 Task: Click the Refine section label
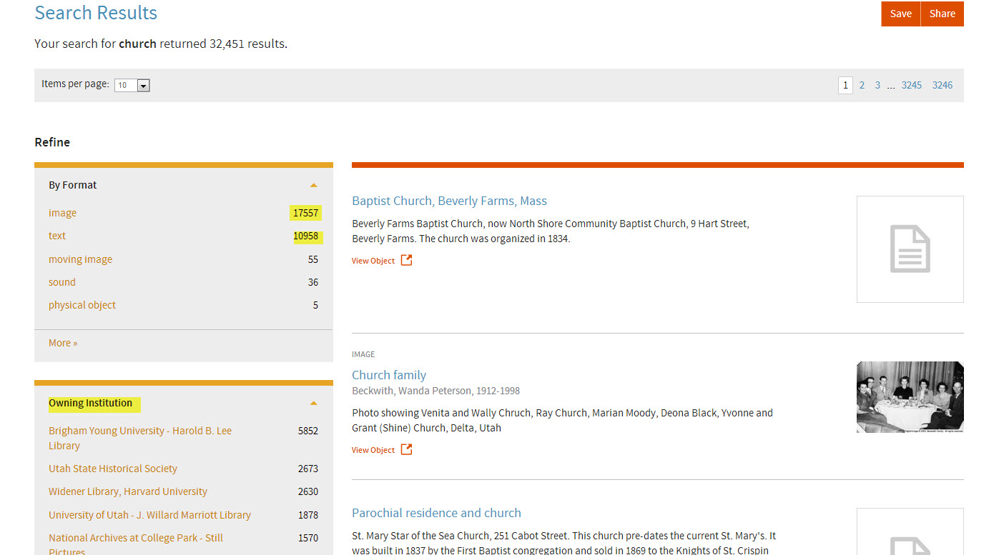pos(52,142)
